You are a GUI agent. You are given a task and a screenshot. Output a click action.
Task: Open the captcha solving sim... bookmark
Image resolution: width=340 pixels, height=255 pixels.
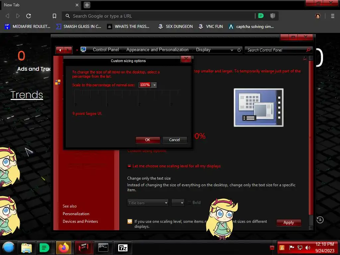[x=251, y=27]
